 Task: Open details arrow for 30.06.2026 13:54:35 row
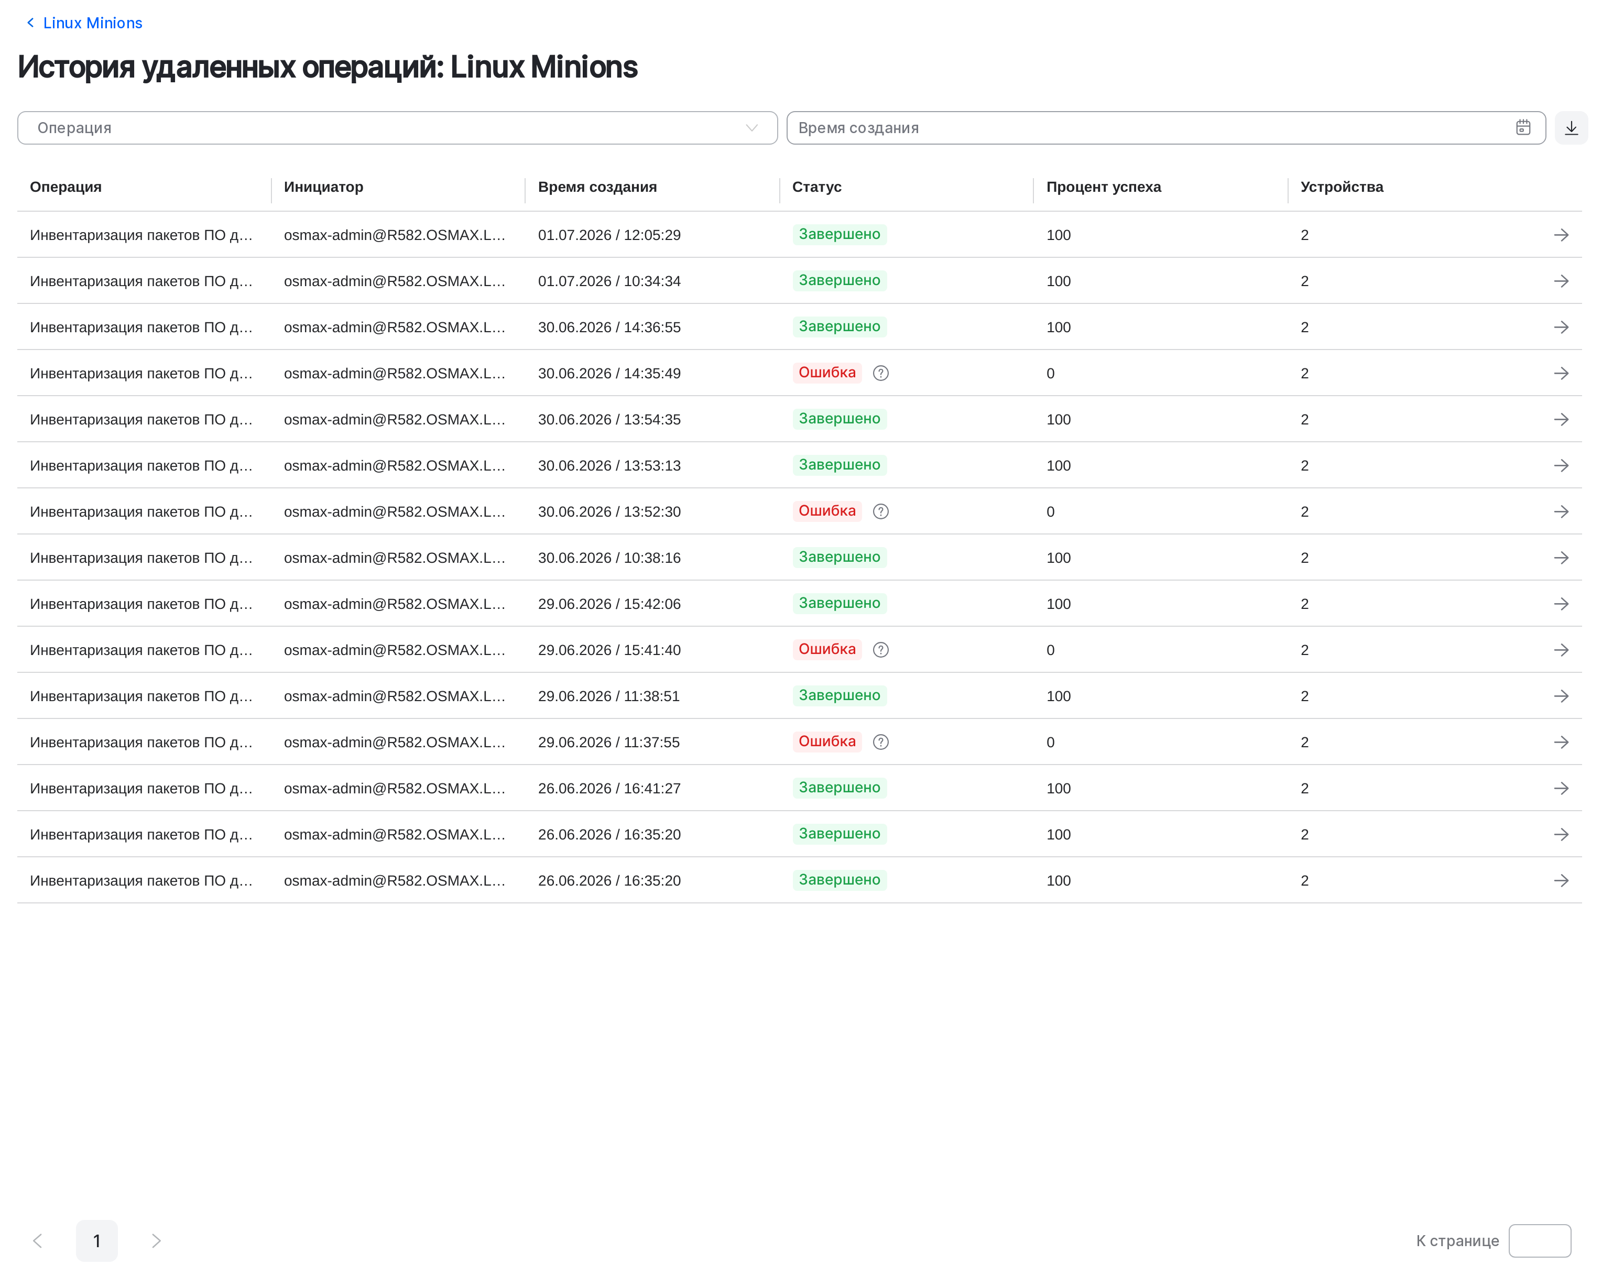(x=1561, y=419)
